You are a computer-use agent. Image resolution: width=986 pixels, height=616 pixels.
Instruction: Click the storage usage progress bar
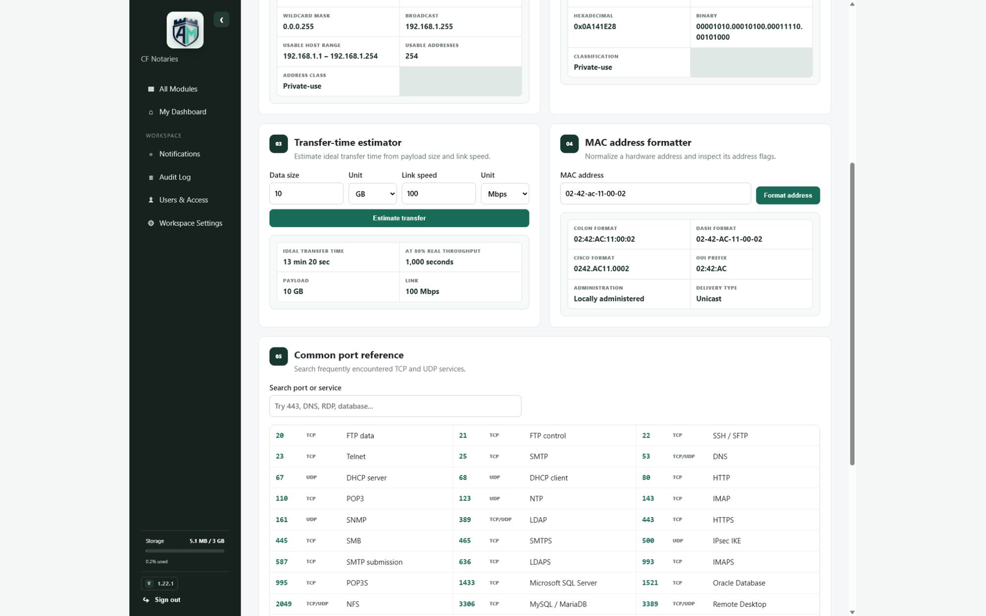[185, 551]
